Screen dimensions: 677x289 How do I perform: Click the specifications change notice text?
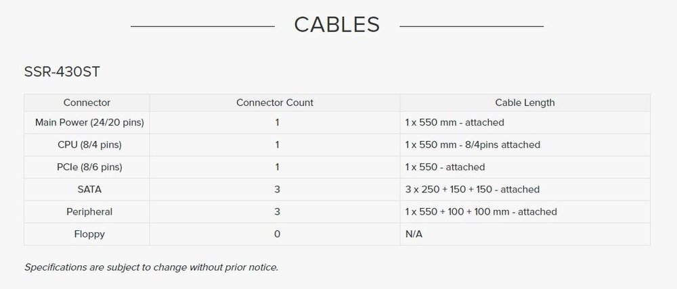pos(151,267)
